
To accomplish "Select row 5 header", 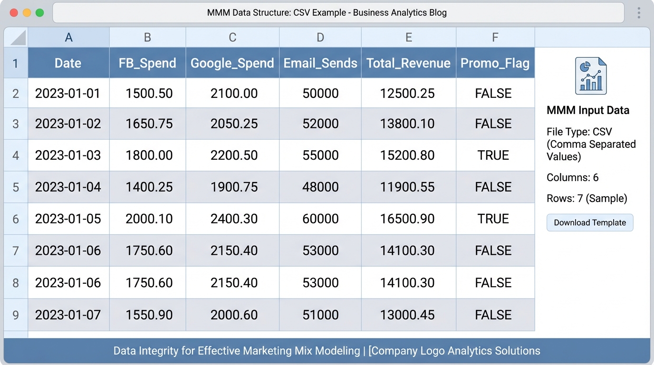I will click(16, 187).
